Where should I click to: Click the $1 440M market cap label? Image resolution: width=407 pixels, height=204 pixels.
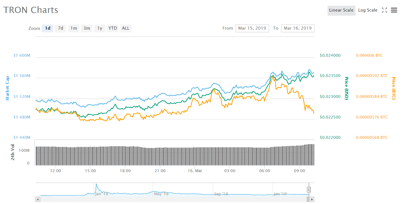(22, 138)
